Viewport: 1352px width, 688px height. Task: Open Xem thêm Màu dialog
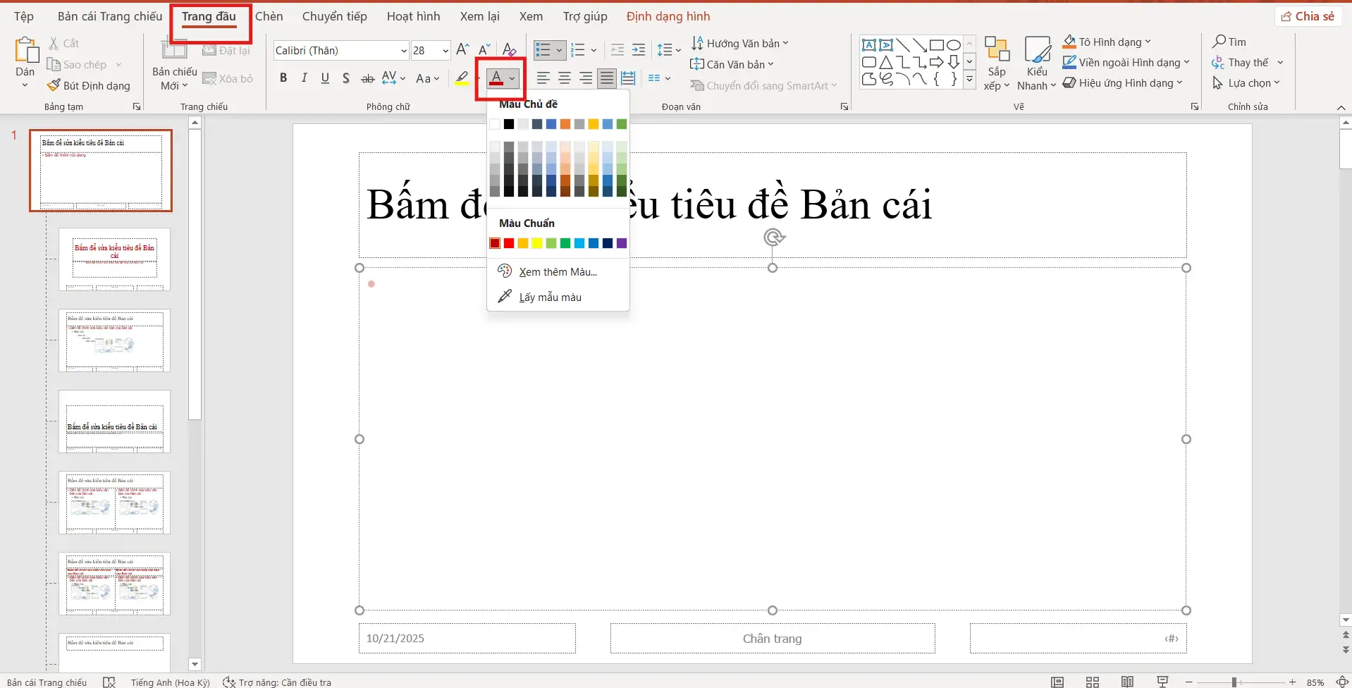point(556,271)
